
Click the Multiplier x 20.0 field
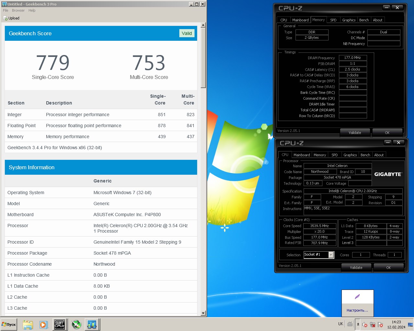pyautogui.click(x=319, y=232)
